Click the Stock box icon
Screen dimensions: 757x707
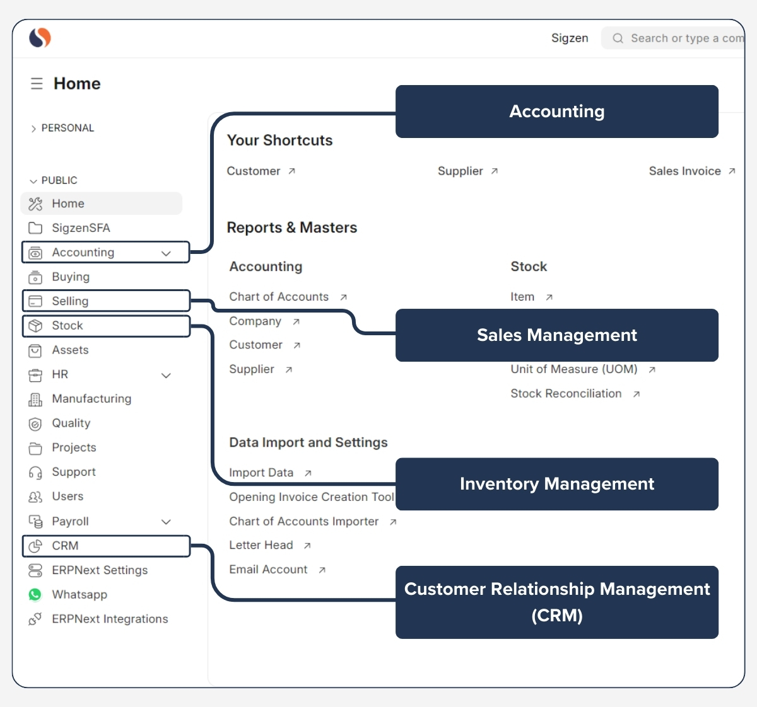35,326
